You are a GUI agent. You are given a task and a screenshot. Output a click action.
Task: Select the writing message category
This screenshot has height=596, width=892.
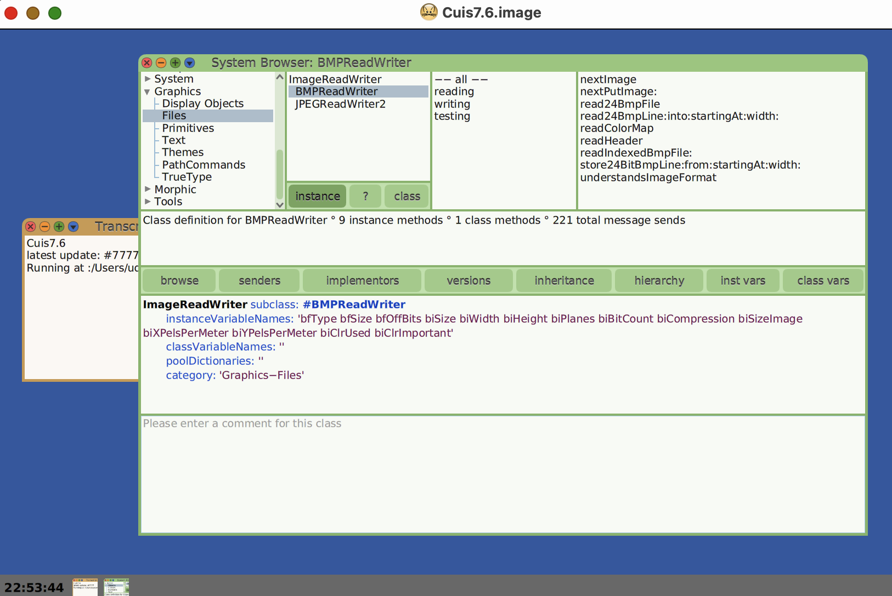(x=452, y=104)
